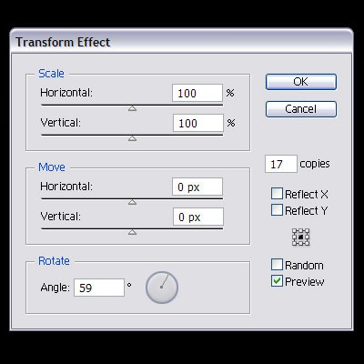Select the Move Horizontal px field
Image resolution: width=364 pixels, height=364 pixels.
click(197, 187)
